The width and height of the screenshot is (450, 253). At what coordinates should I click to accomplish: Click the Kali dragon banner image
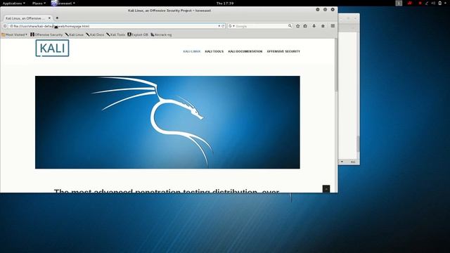(x=167, y=122)
